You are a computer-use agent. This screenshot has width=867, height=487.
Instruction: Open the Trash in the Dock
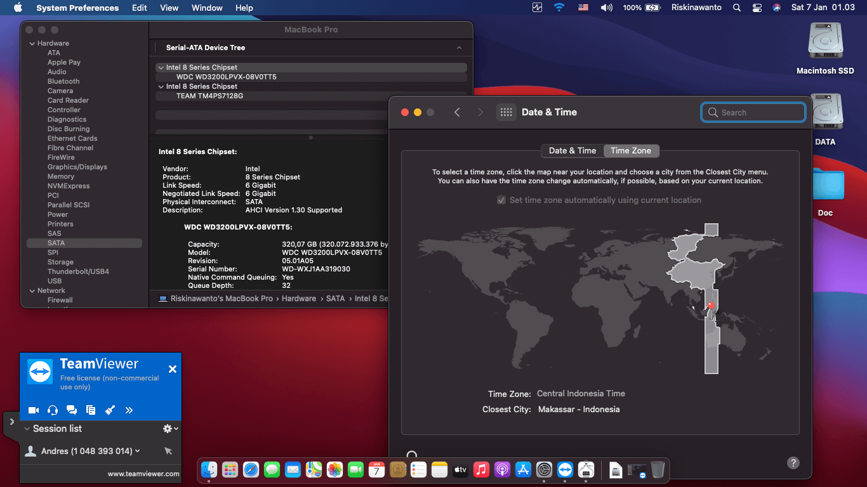click(658, 469)
